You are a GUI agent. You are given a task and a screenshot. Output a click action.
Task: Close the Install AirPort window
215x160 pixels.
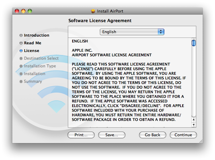coord(17,11)
